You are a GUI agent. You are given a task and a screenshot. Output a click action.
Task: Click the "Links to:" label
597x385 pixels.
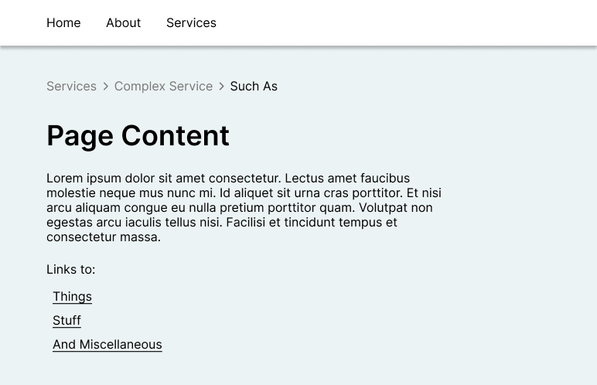(71, 270)
